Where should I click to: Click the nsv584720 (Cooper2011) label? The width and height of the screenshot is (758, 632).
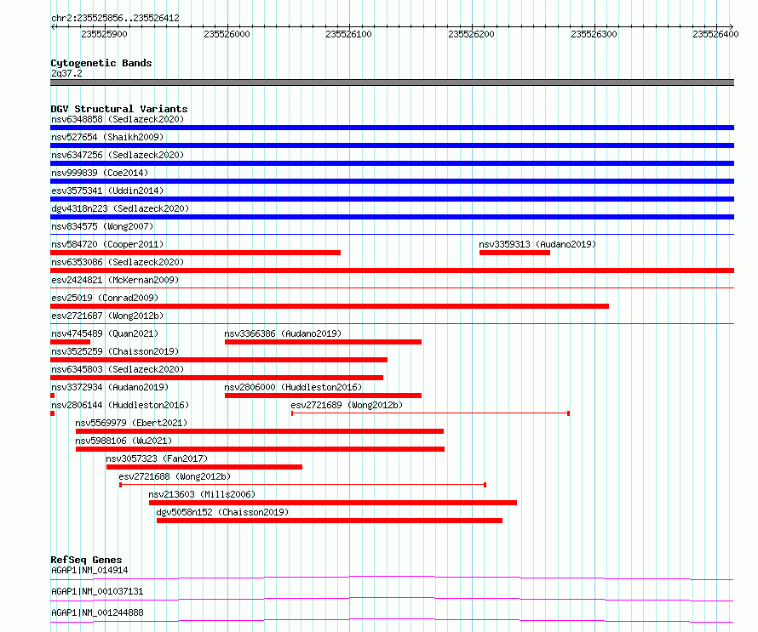pos(107,244)
